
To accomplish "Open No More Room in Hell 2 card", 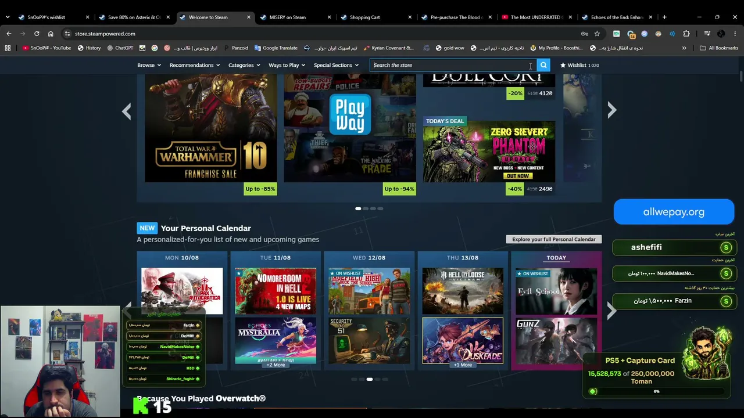I will coord(276,291).
